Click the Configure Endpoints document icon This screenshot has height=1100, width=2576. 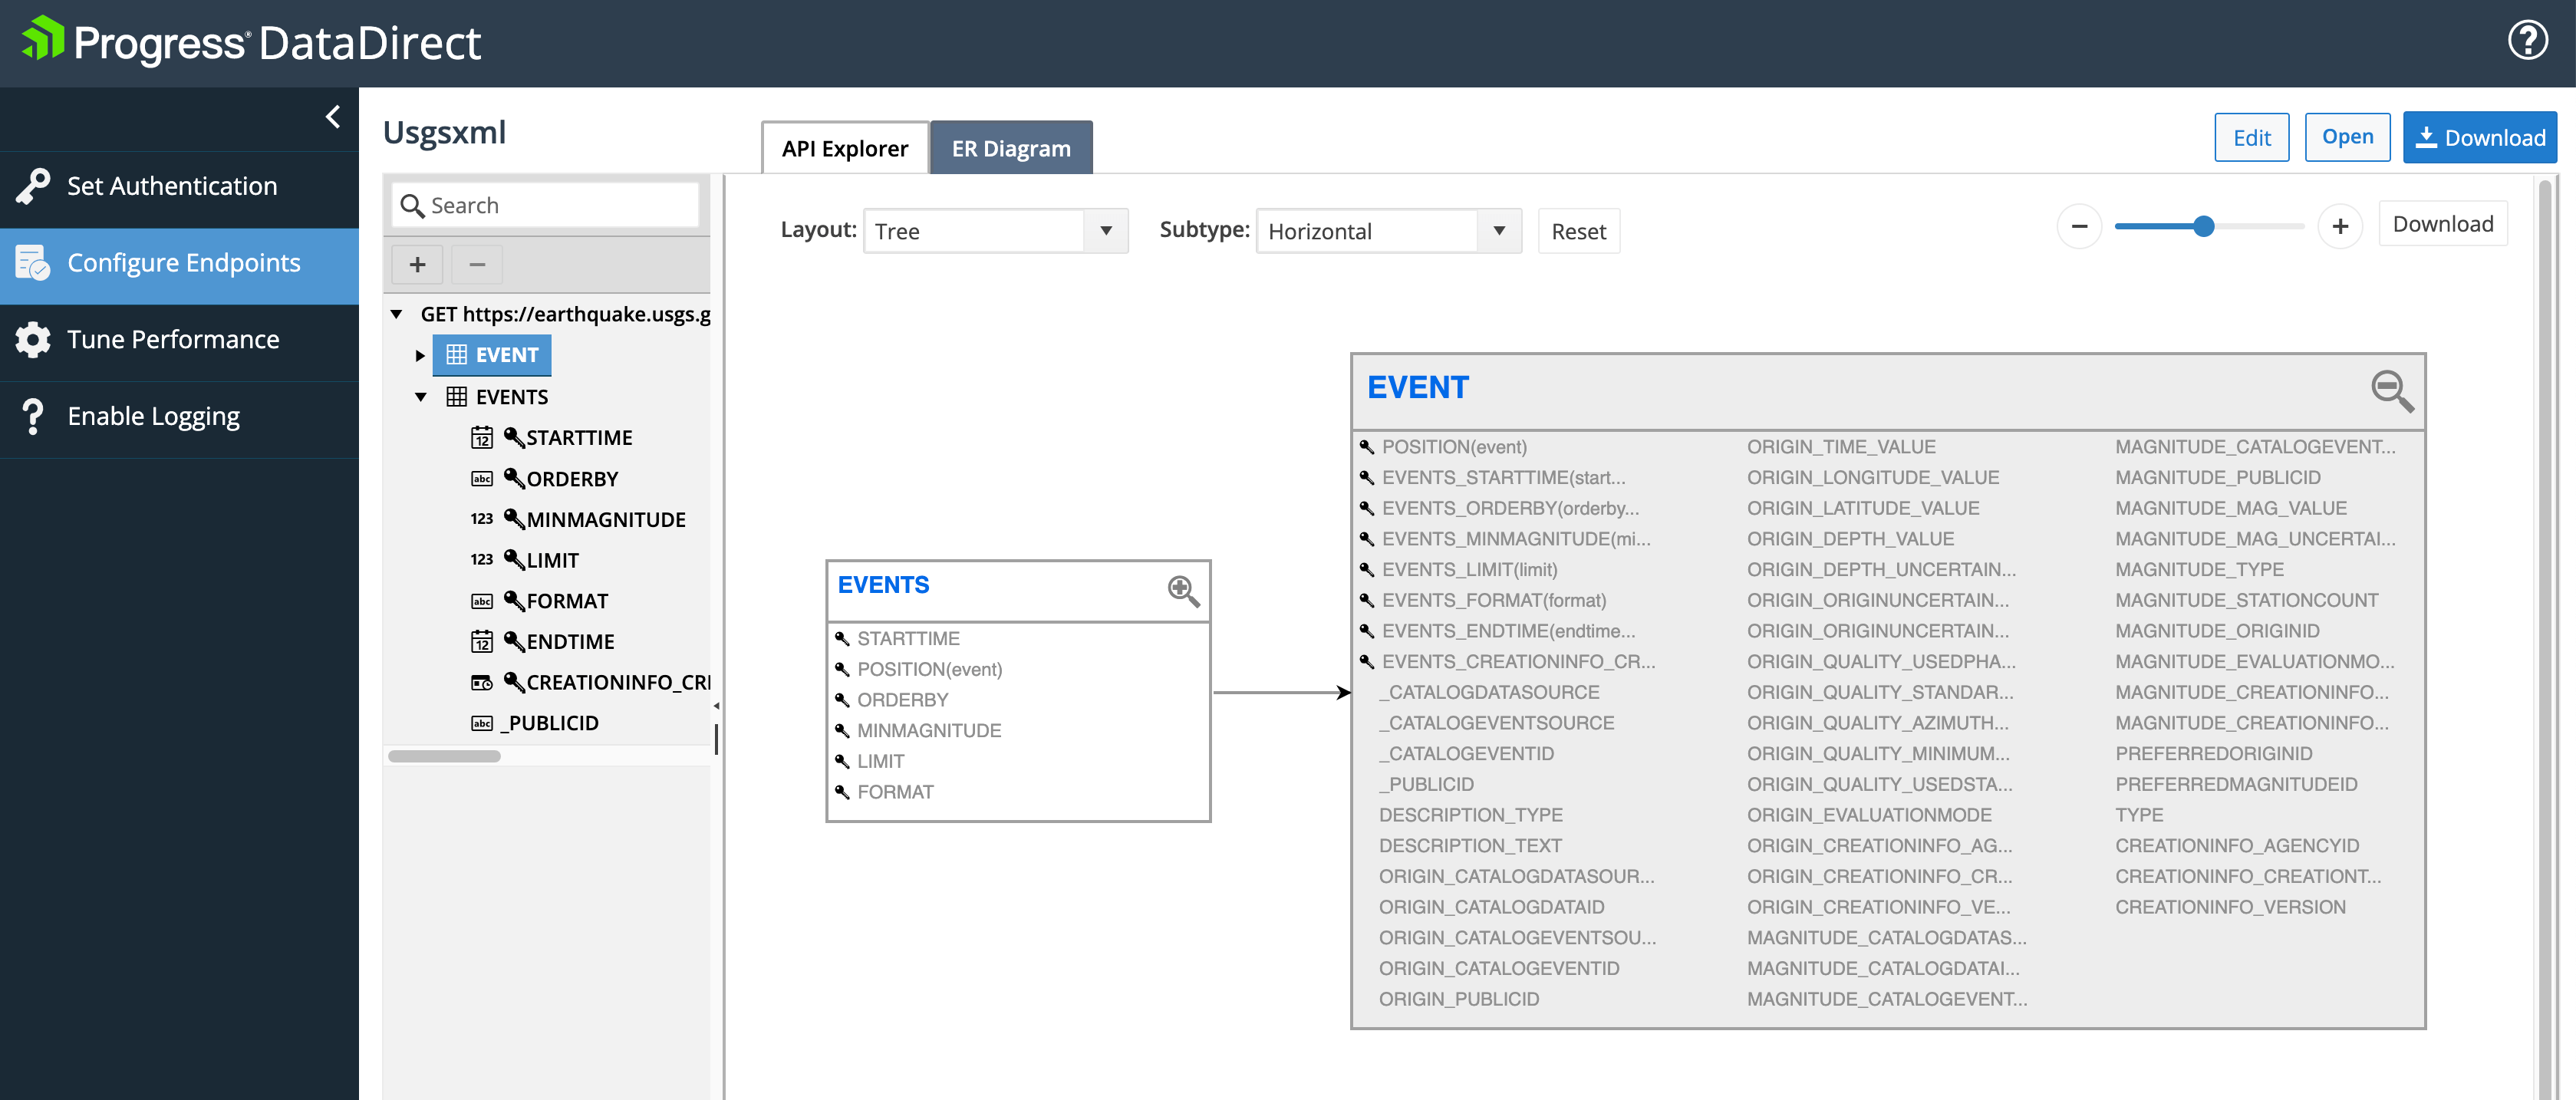coord(33,263)
